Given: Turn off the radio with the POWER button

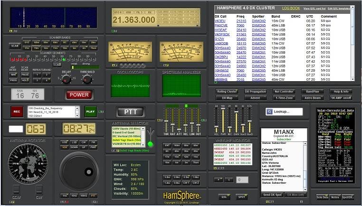Looking at the screenshot, I should [x=79, y=95].
